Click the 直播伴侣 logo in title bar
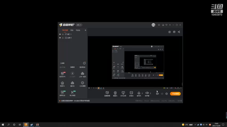 point(67,25)
